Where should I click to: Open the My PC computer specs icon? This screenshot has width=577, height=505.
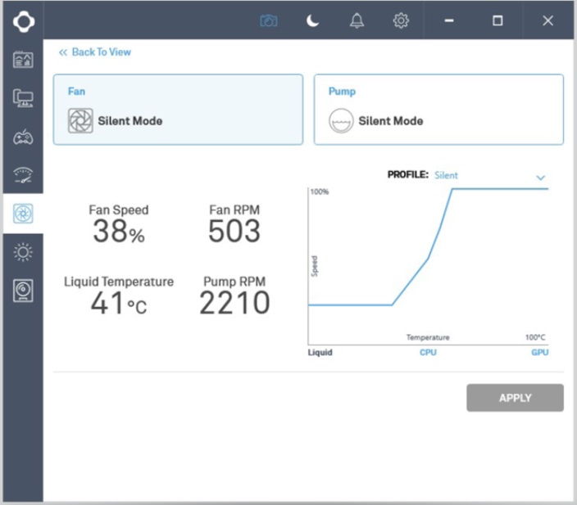click(x=23, y=98)
